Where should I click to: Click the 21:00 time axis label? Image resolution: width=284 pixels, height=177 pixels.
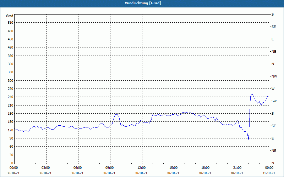click(238, 168)
